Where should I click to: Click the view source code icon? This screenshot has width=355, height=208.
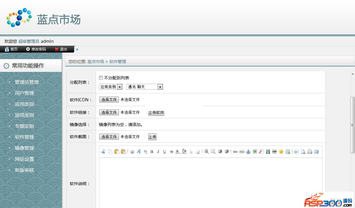point(296,152)
